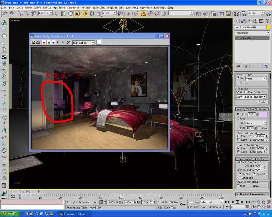This screenshot has width=272, height=217.
Task: Open the Material Editor icon
Action: [x=236, y=14]
